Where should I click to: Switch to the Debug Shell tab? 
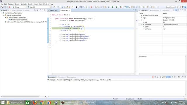pyautogui.click(x=71, y=77)
